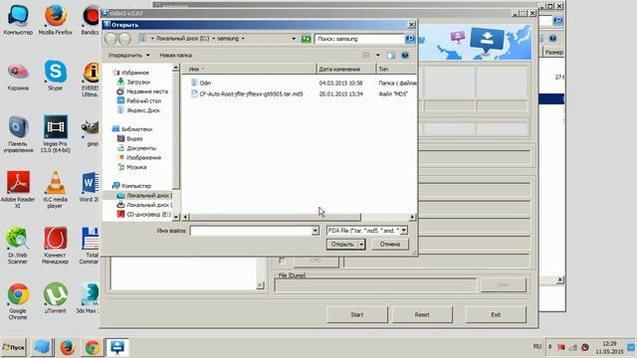Toggle the preview pane icon
Image resolution: width=637 pixels, height=358 pixels.
[x=391, y=55]
